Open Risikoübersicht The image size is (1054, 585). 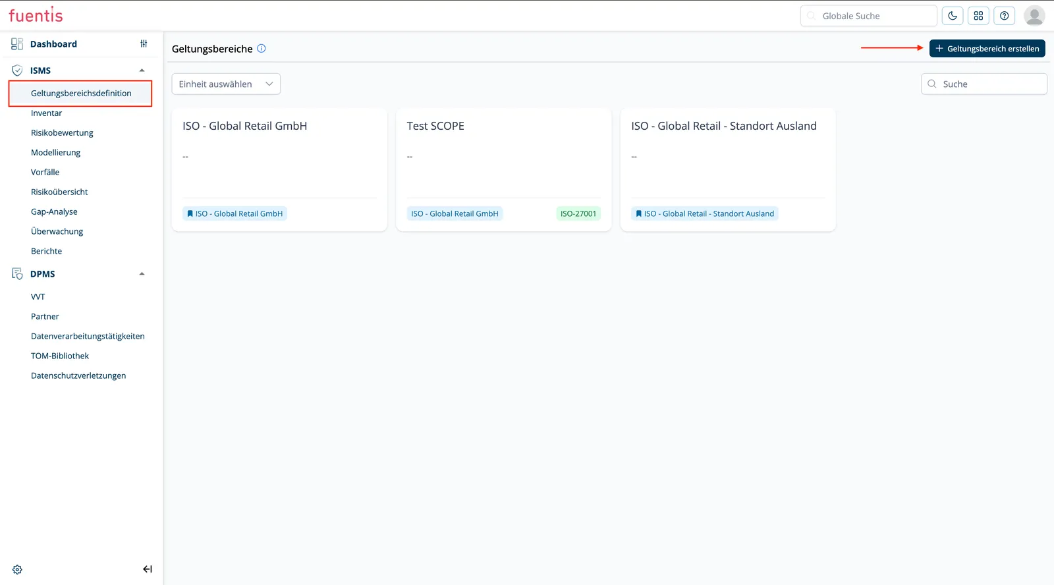pos(59,192)
